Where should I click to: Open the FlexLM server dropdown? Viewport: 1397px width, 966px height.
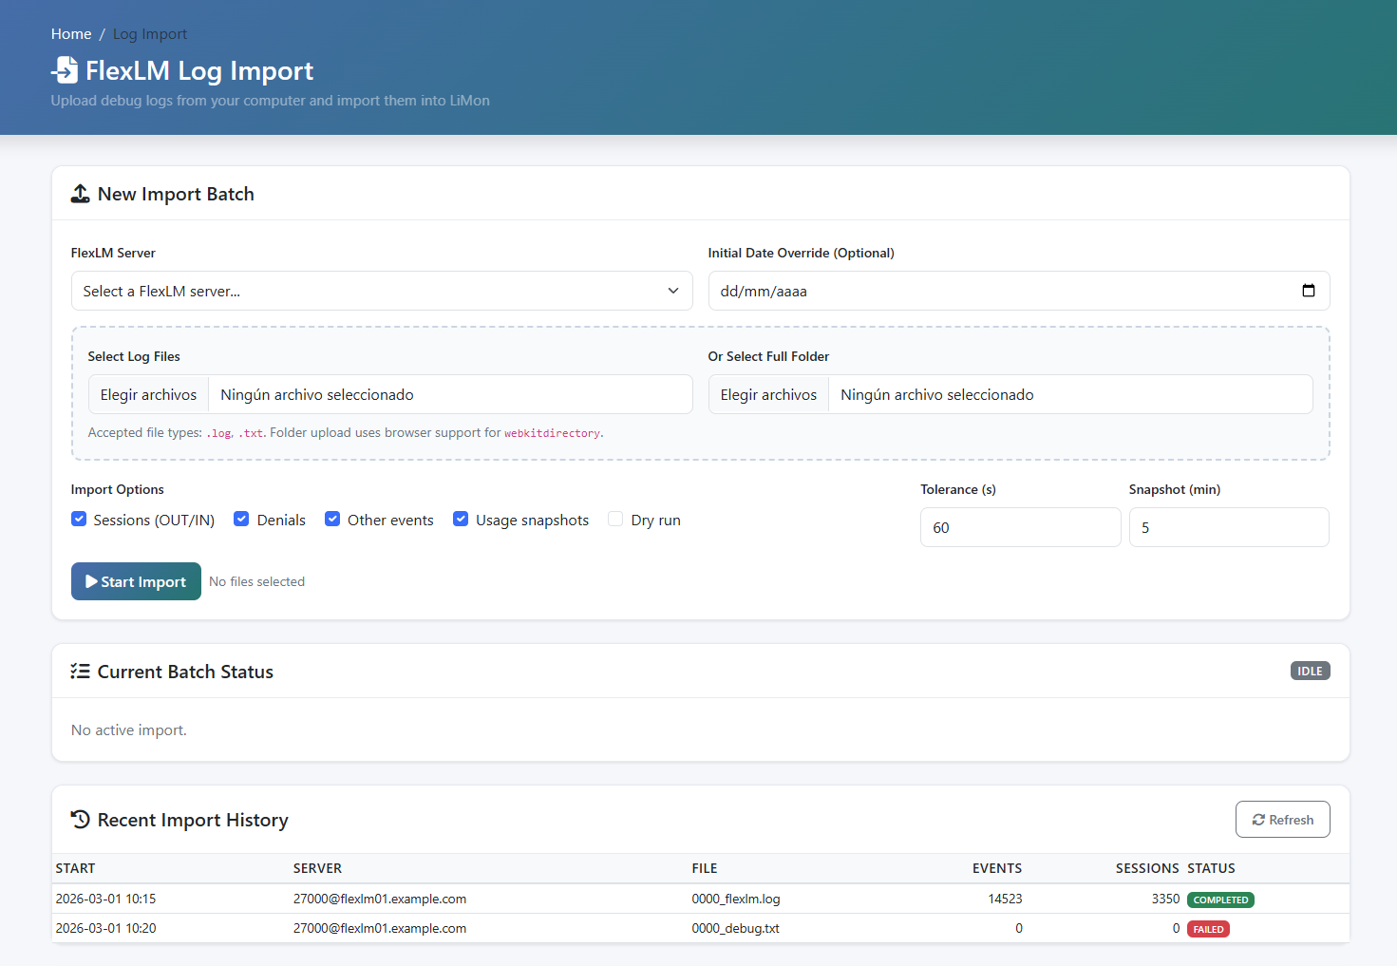(x=381, y=291)
